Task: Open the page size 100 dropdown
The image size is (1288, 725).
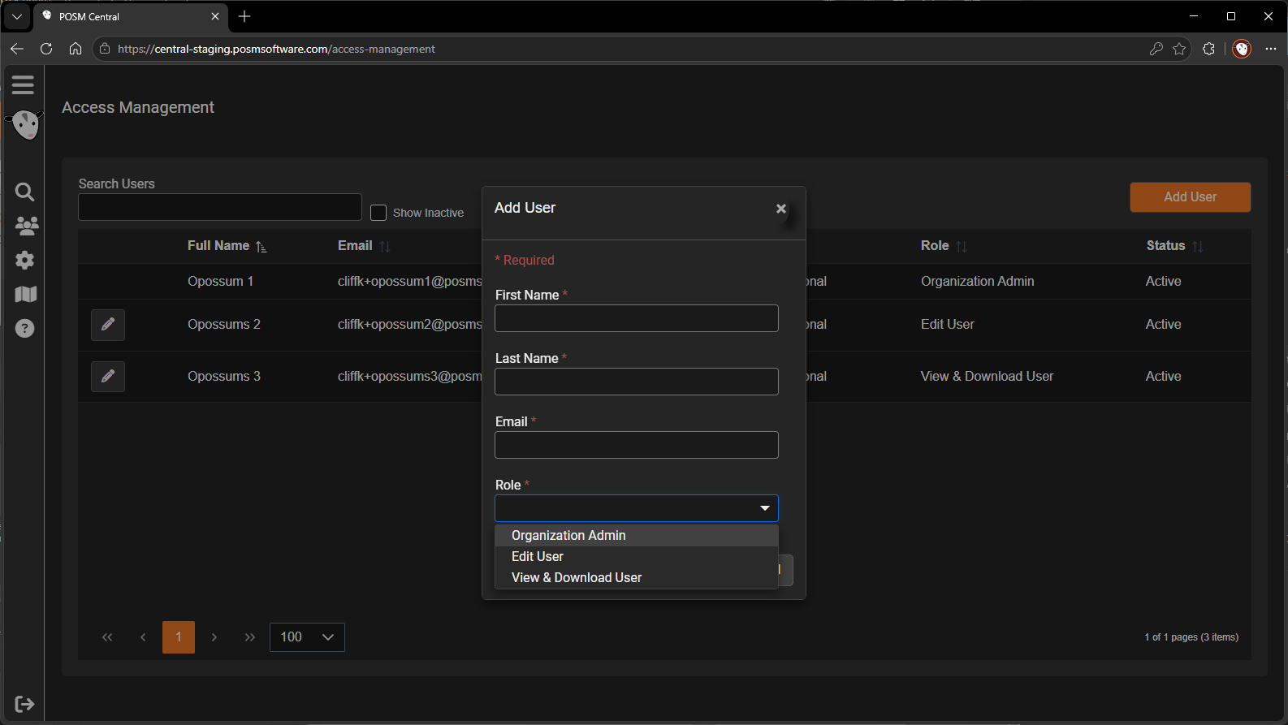Action: 307,637
